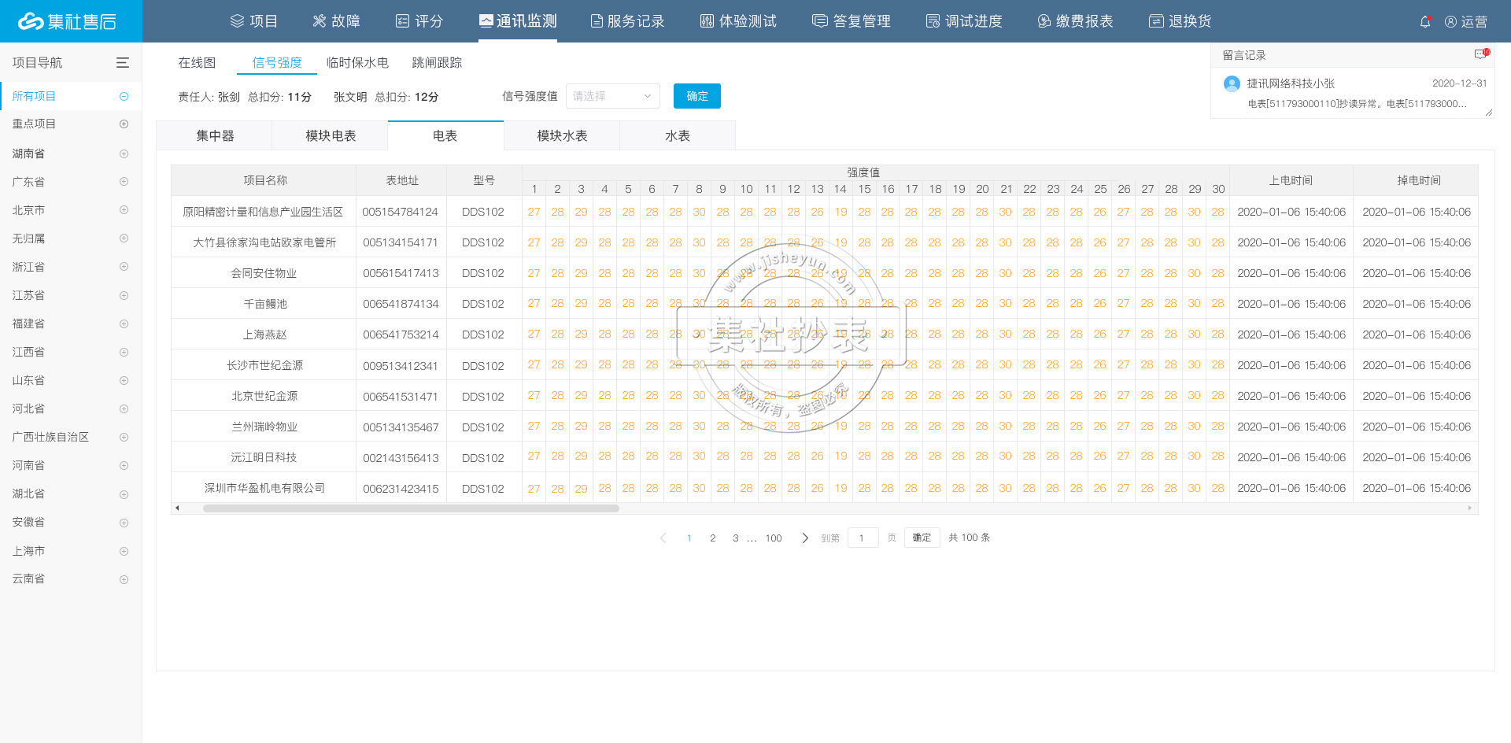This screenshot has height=743, width=1511.
Task: Expand the 广东省 province node
Action: point(124,182)
